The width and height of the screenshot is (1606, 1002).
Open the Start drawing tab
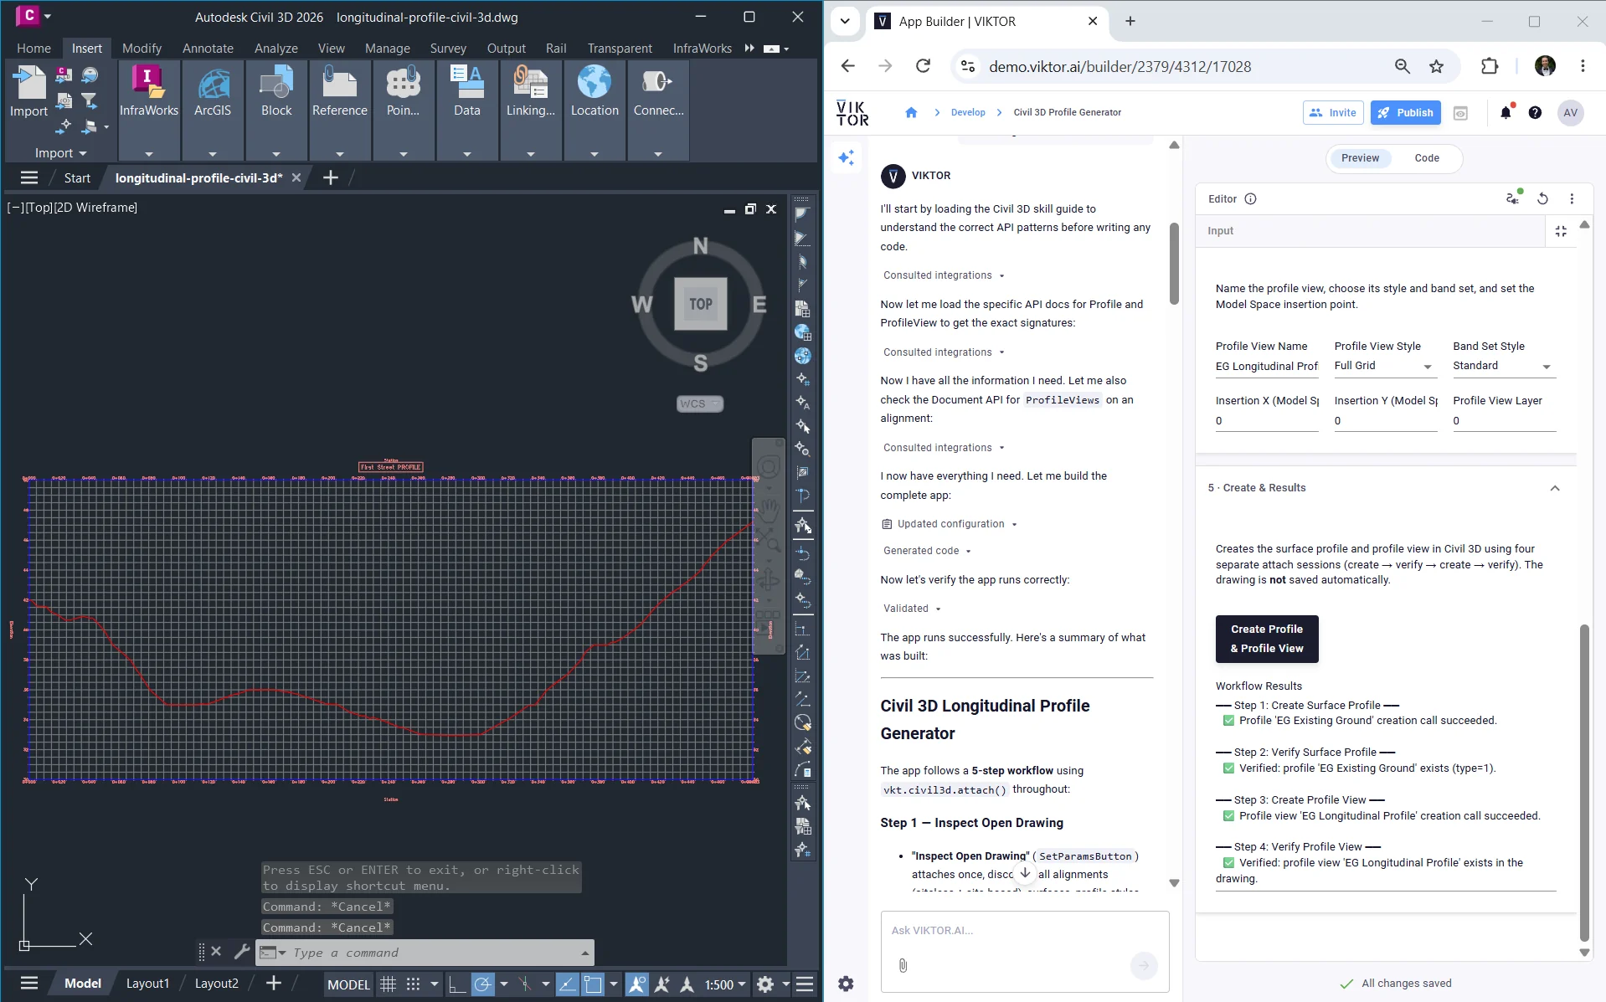coord(77,177)
